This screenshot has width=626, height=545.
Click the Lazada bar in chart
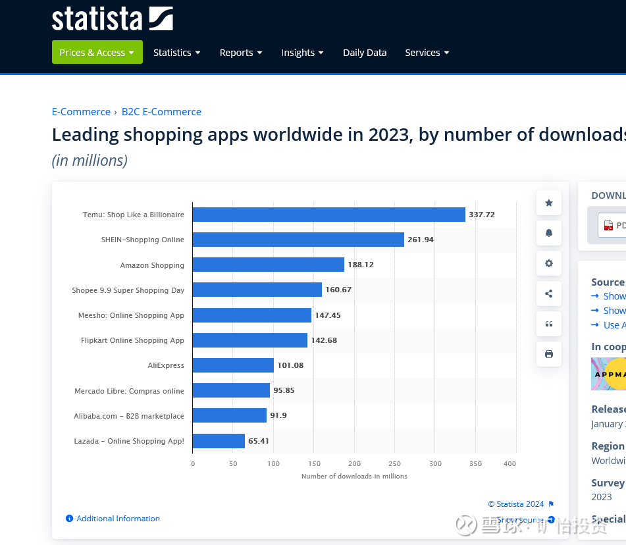(x=219, y=441)
